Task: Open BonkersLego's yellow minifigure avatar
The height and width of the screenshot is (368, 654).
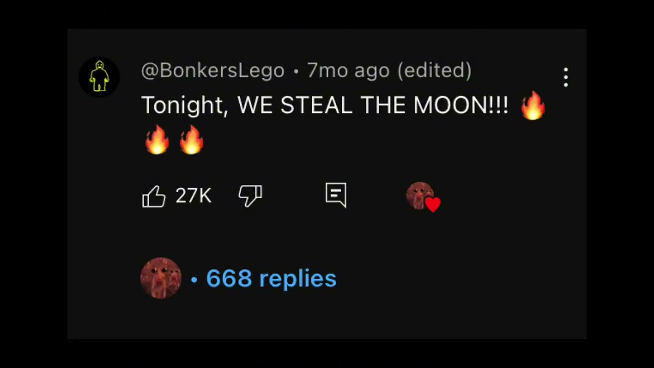Action: 99,77
